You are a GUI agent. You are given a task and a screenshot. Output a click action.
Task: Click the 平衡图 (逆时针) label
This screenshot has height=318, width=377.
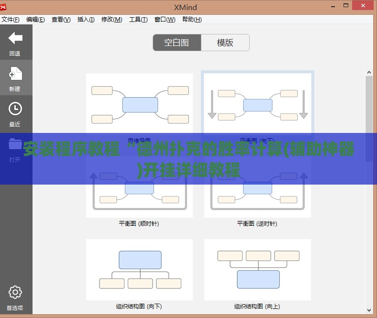pos(257,223)
